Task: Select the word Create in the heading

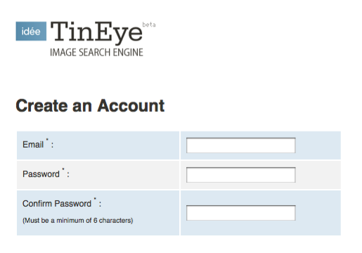Action: [x=42, y=105]
